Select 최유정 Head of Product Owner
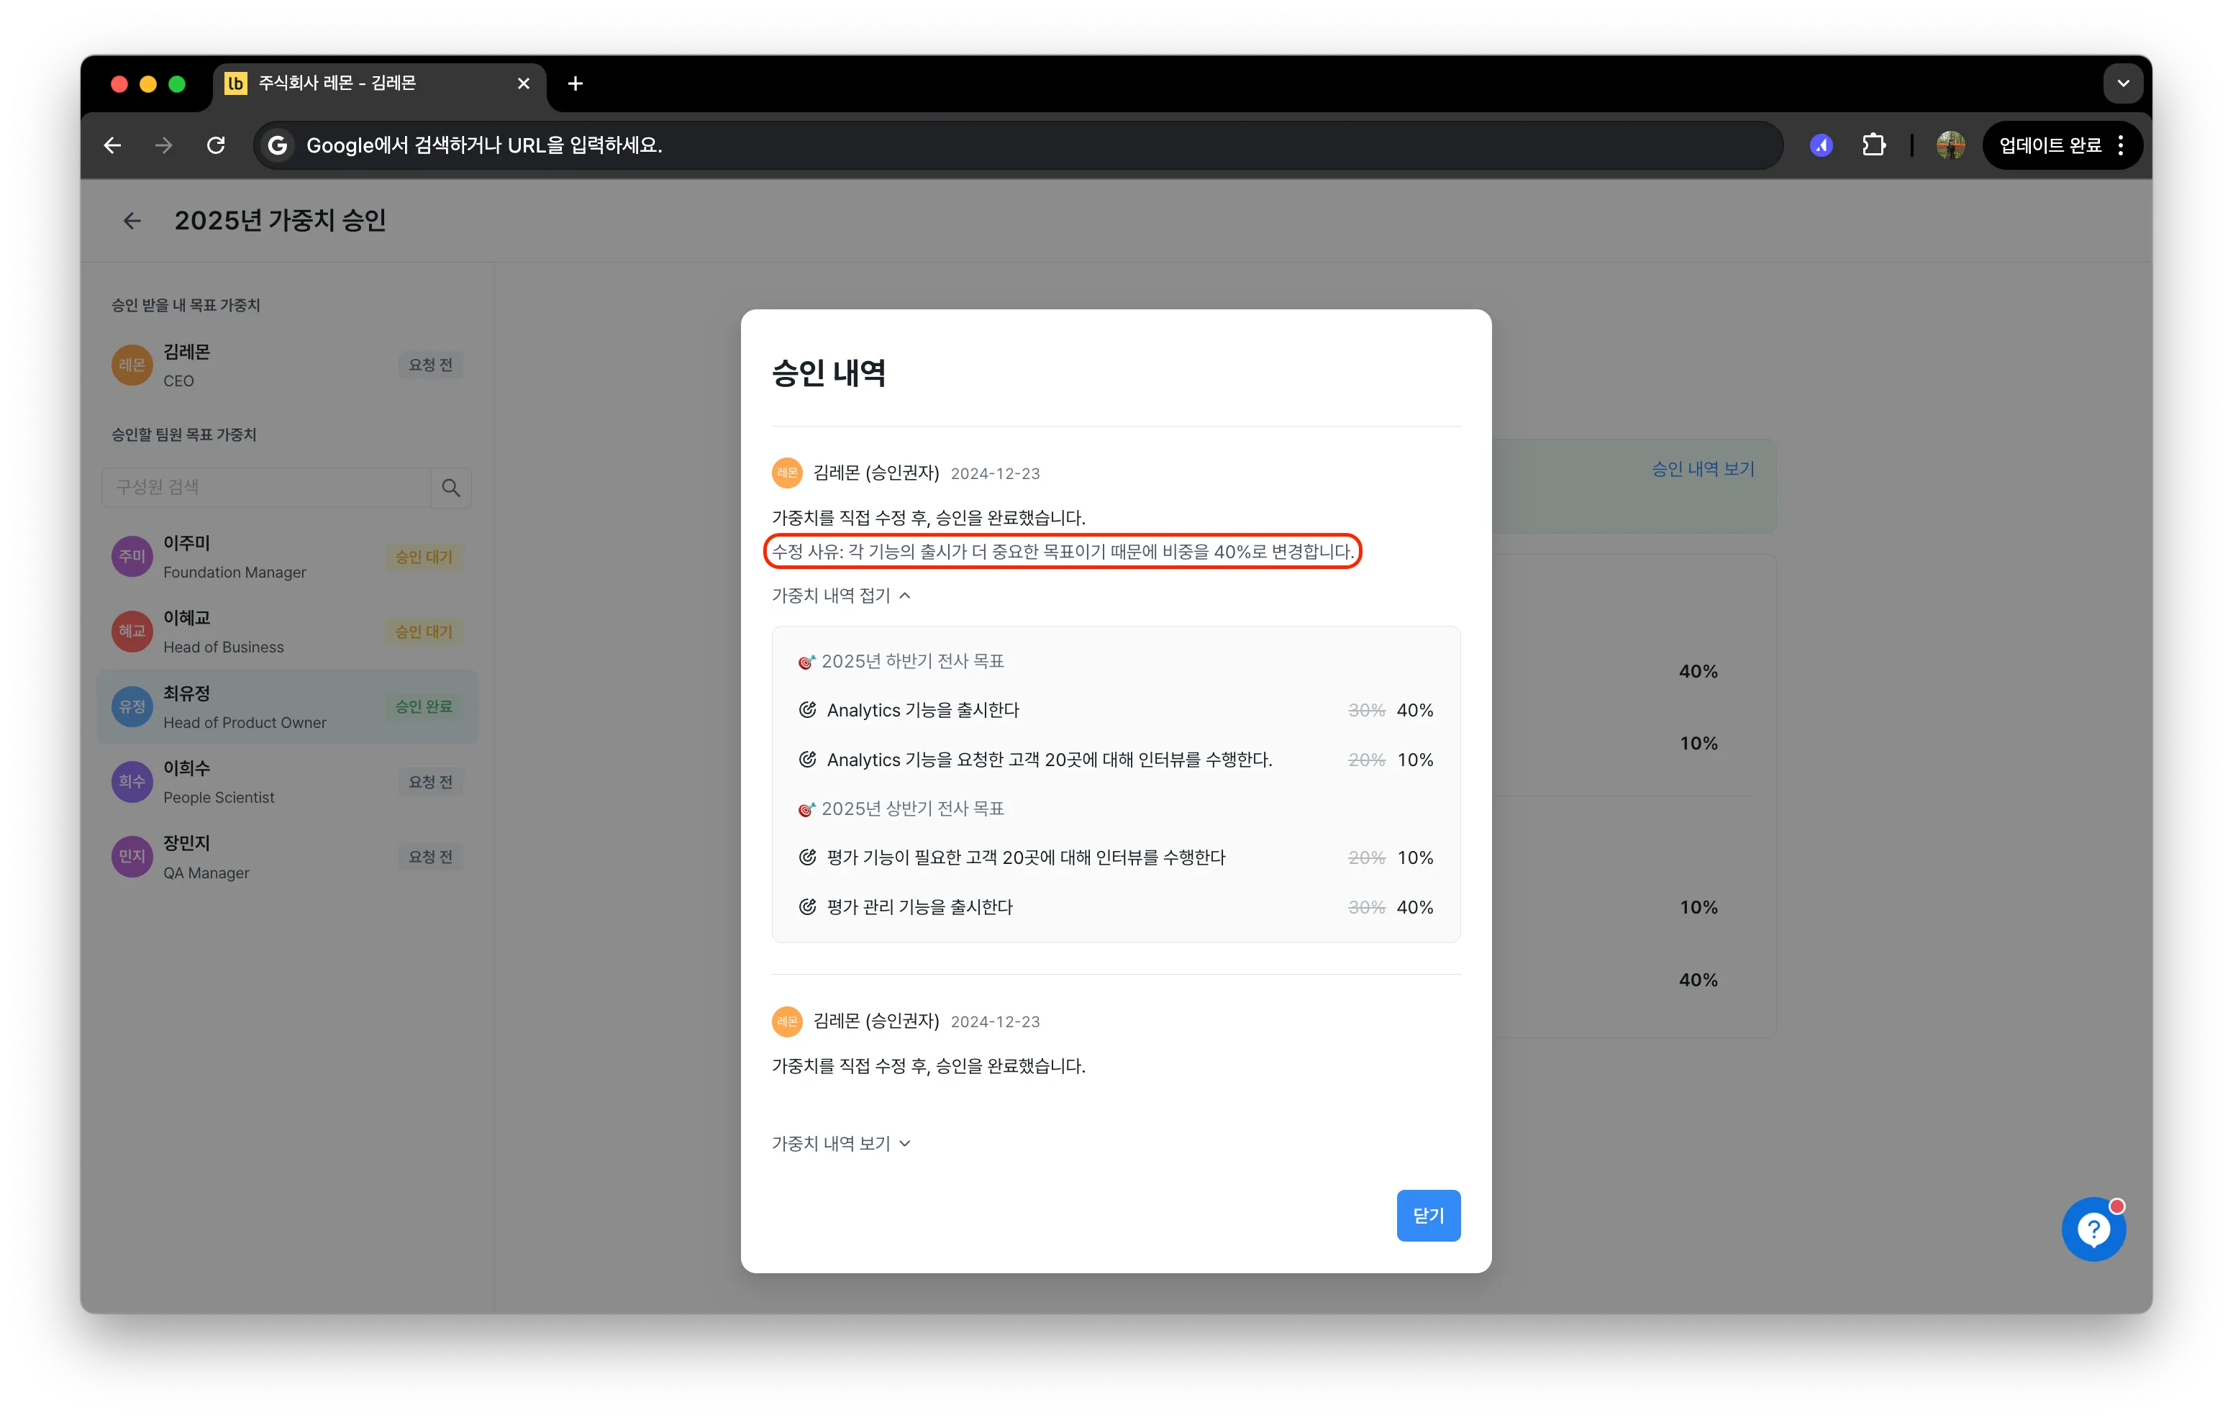Viewport: 2233px width, 1420px height. (288, 706)
